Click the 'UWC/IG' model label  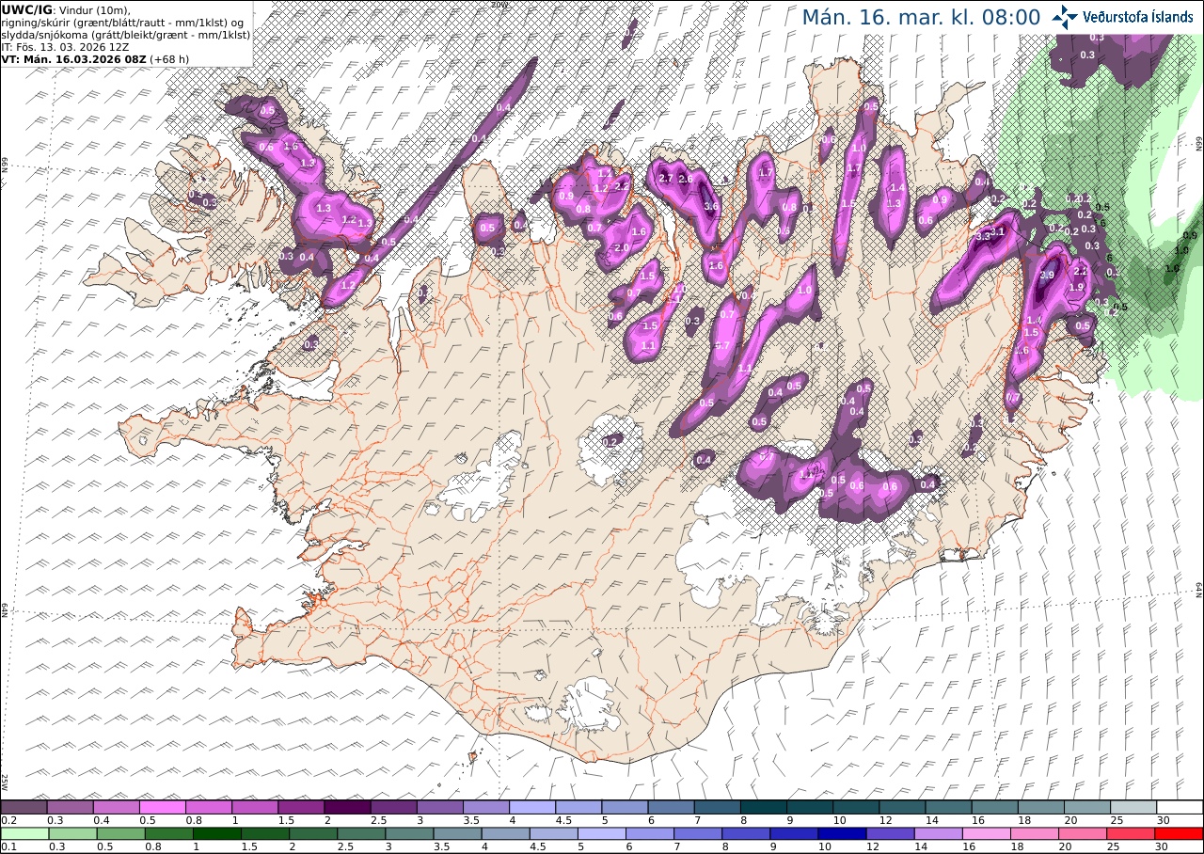click(26, 9)
